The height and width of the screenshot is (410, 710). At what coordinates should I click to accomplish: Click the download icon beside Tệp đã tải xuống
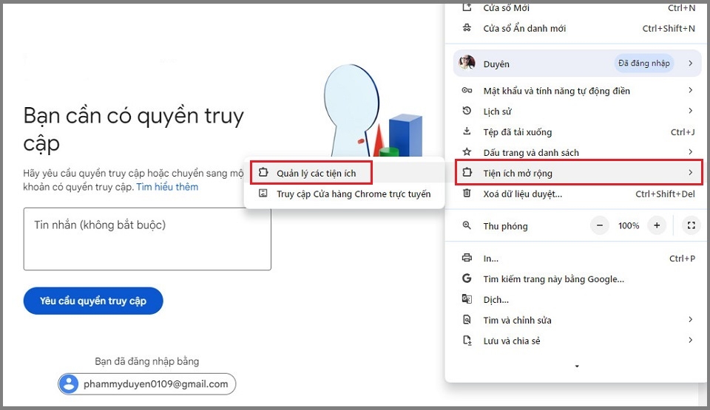pyautogui.click(x=467, y=131)
